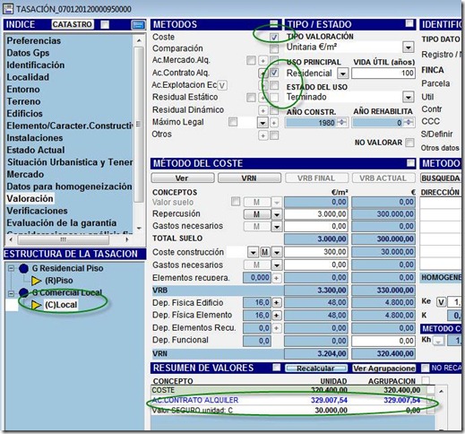Viewport: 465px width, 434px height.
Task: Click the V button next to Ke
Action: [x=442, y=302]
